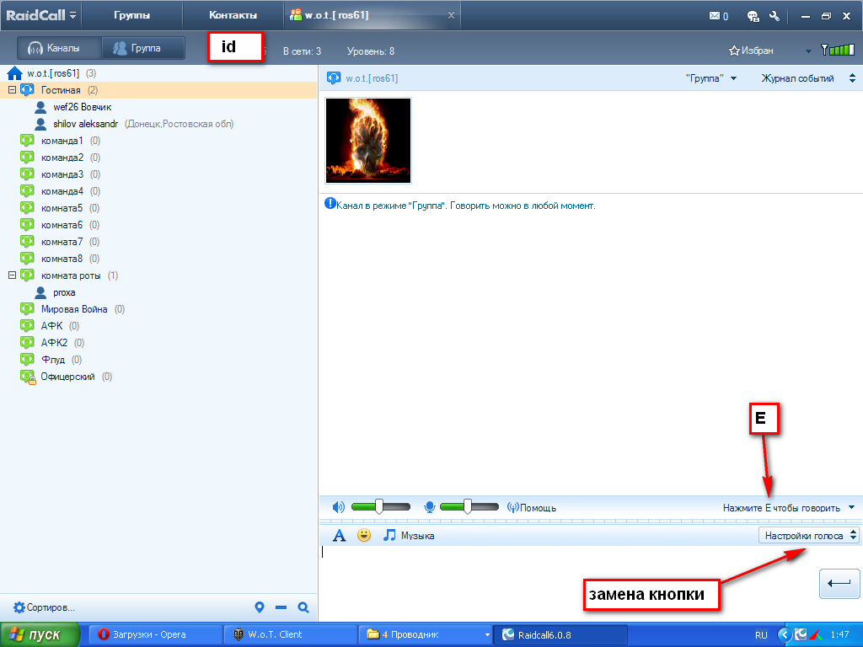Click the channel icon beside w.o.t.[ros61] header

[334, 78]
